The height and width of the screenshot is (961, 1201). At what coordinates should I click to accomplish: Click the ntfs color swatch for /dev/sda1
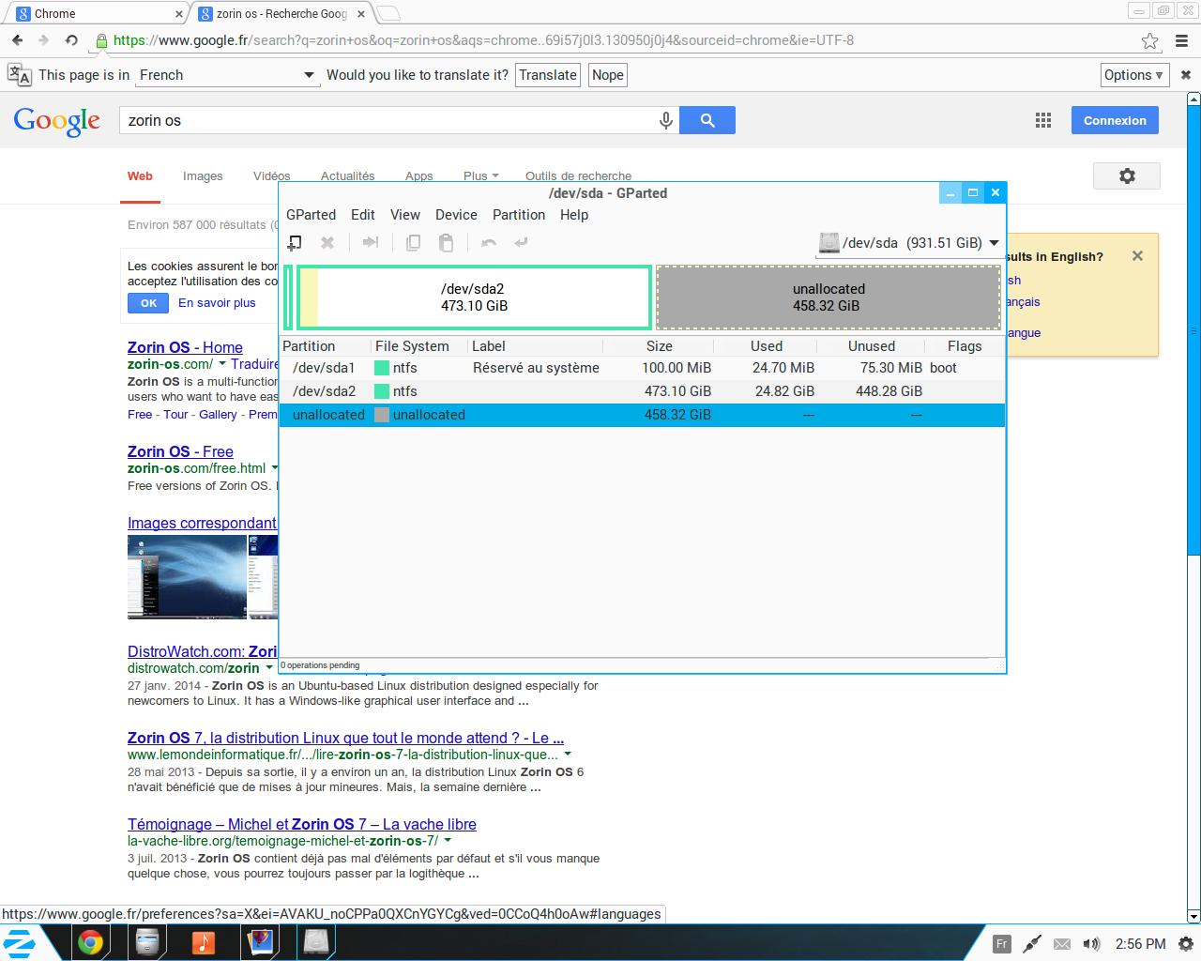tap(382, 368)
